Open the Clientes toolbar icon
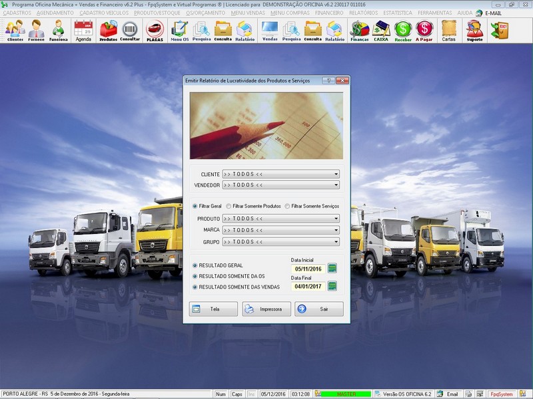Viewport: 533px width, 399px height. coord(15,31)
